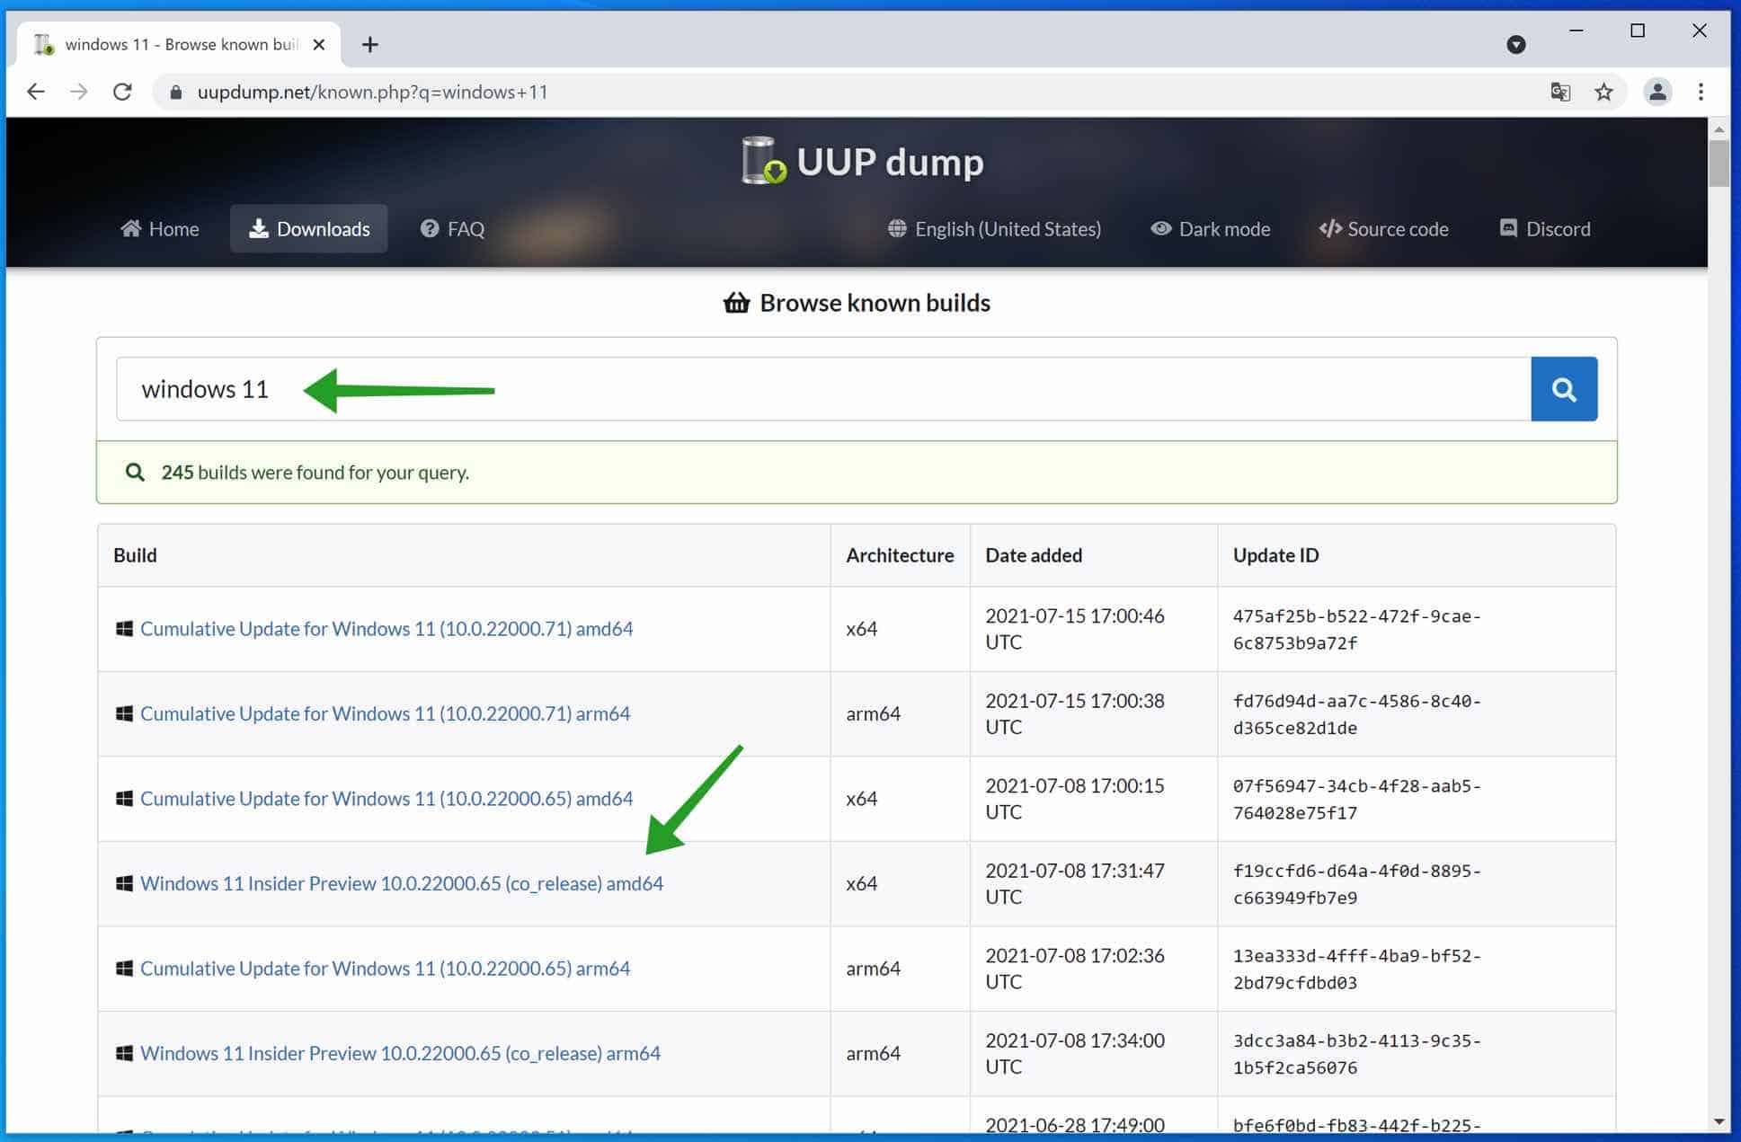Screen dimensions: 1741x1142
Task: Open Cumulative Update 10.0.22000.71 arm64 link
Action: [385, 713]
